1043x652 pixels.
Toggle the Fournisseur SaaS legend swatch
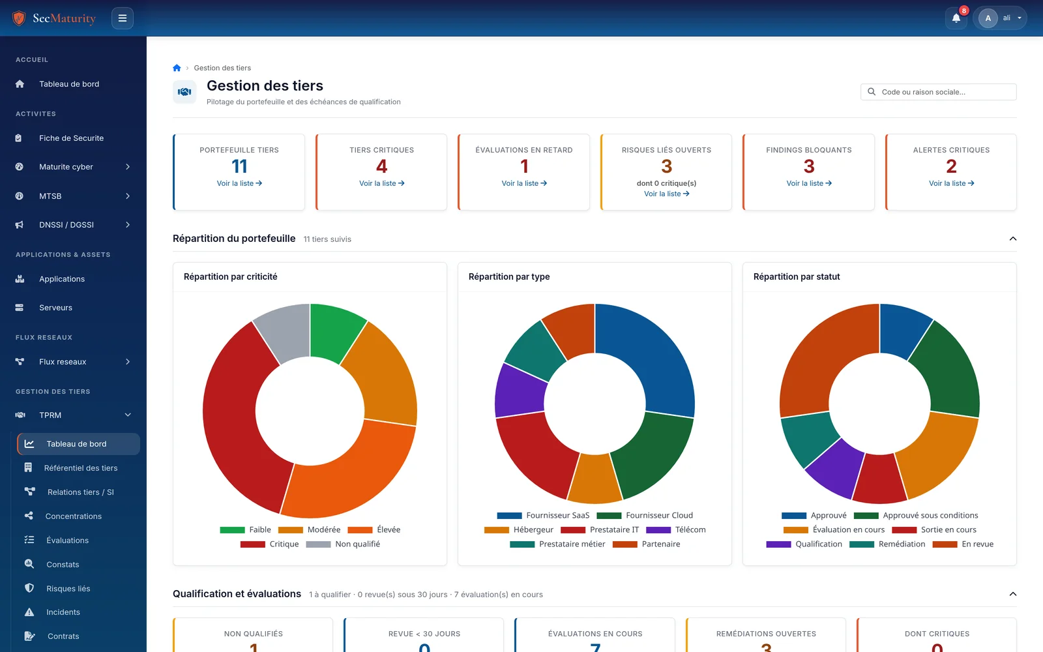click(x=509, y=516)
